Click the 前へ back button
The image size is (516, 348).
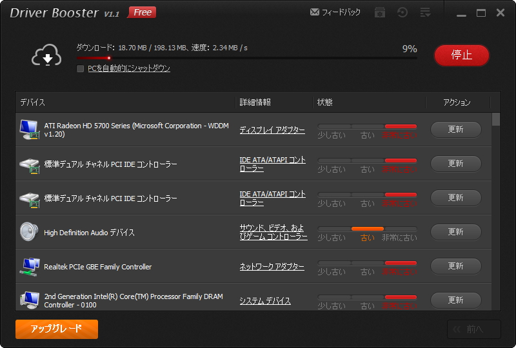(474, 329)
